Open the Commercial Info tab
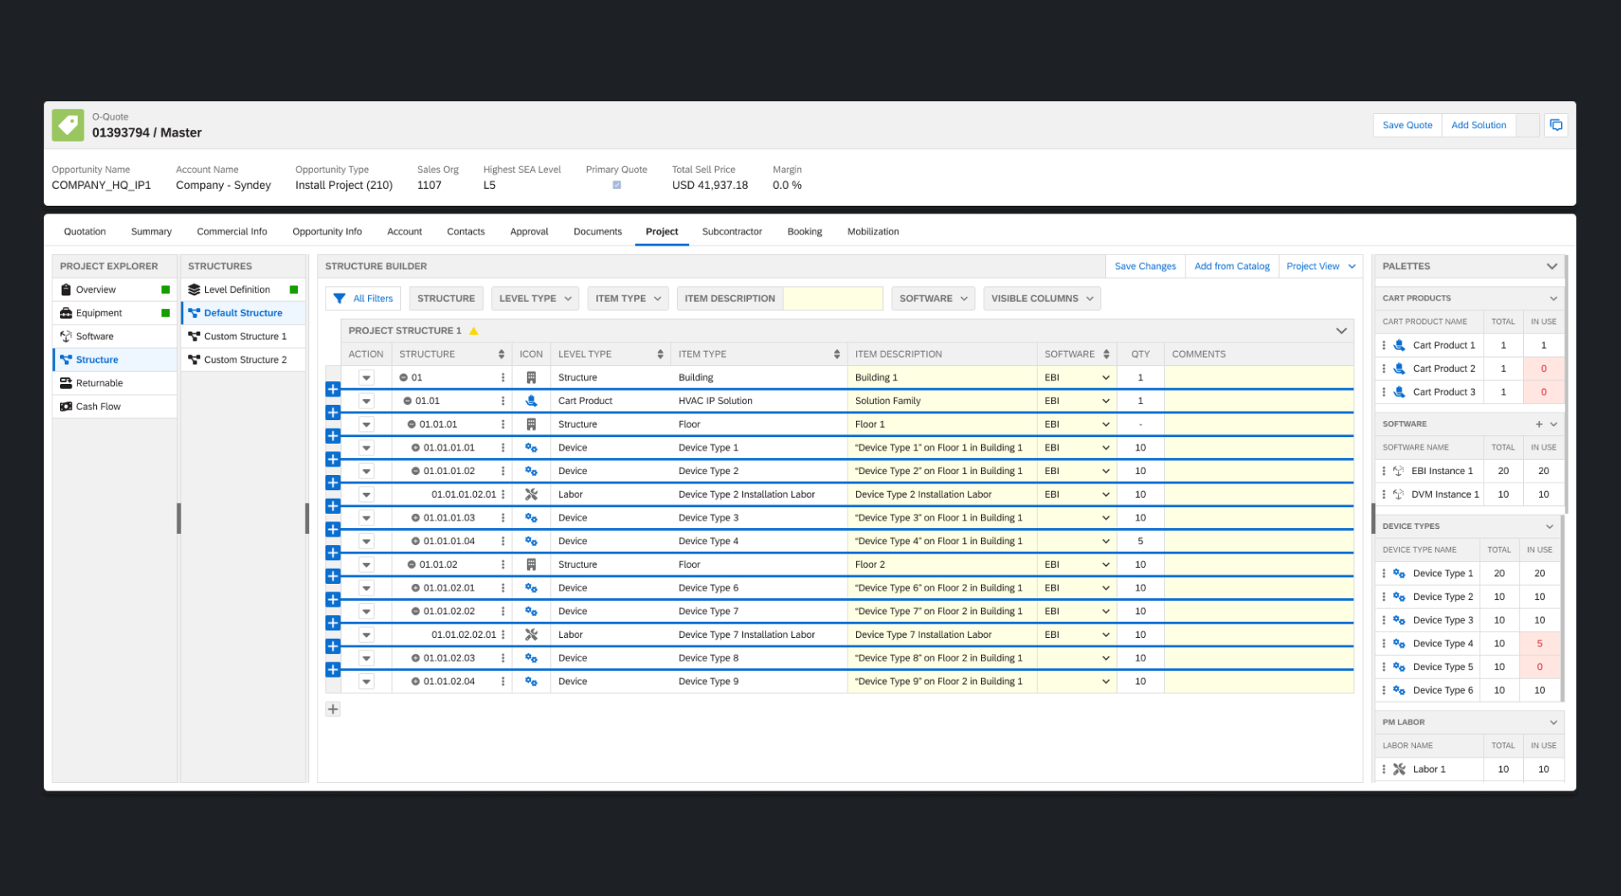Screen dimensions: 1621x896 [231, 232]
